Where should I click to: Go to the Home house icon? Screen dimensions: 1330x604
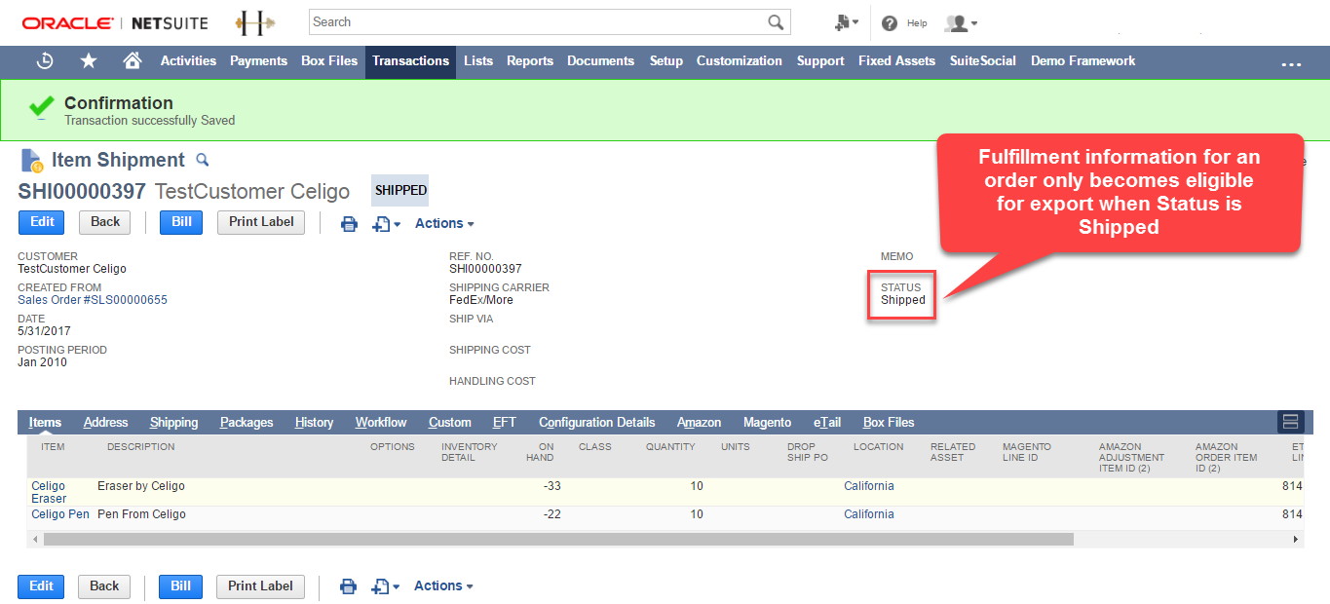(133, 60)
